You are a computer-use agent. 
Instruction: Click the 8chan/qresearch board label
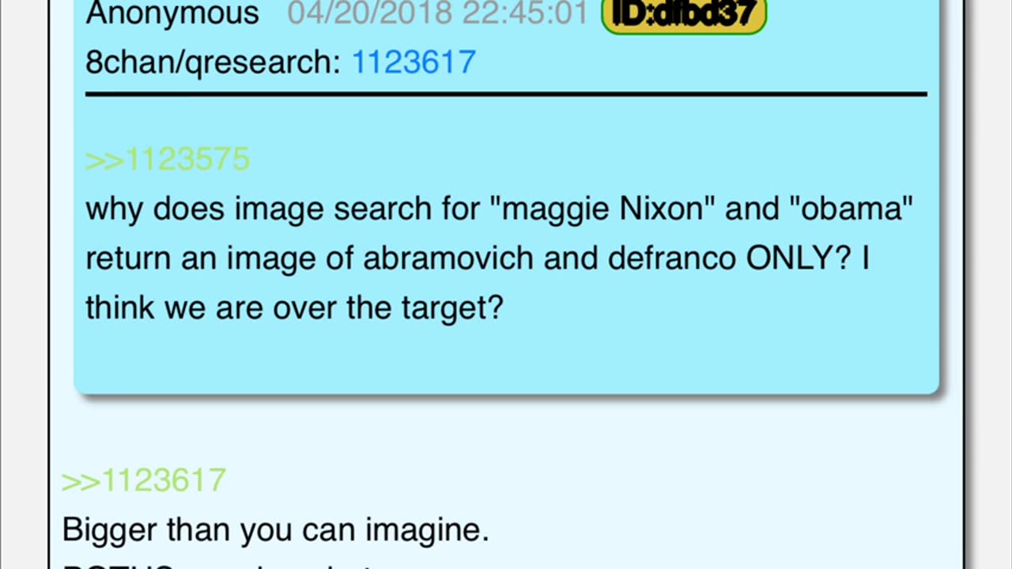pos(213,62)
